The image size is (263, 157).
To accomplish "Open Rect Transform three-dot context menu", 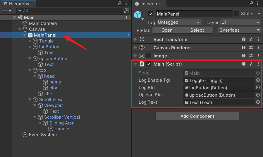I will click(258, 39).
